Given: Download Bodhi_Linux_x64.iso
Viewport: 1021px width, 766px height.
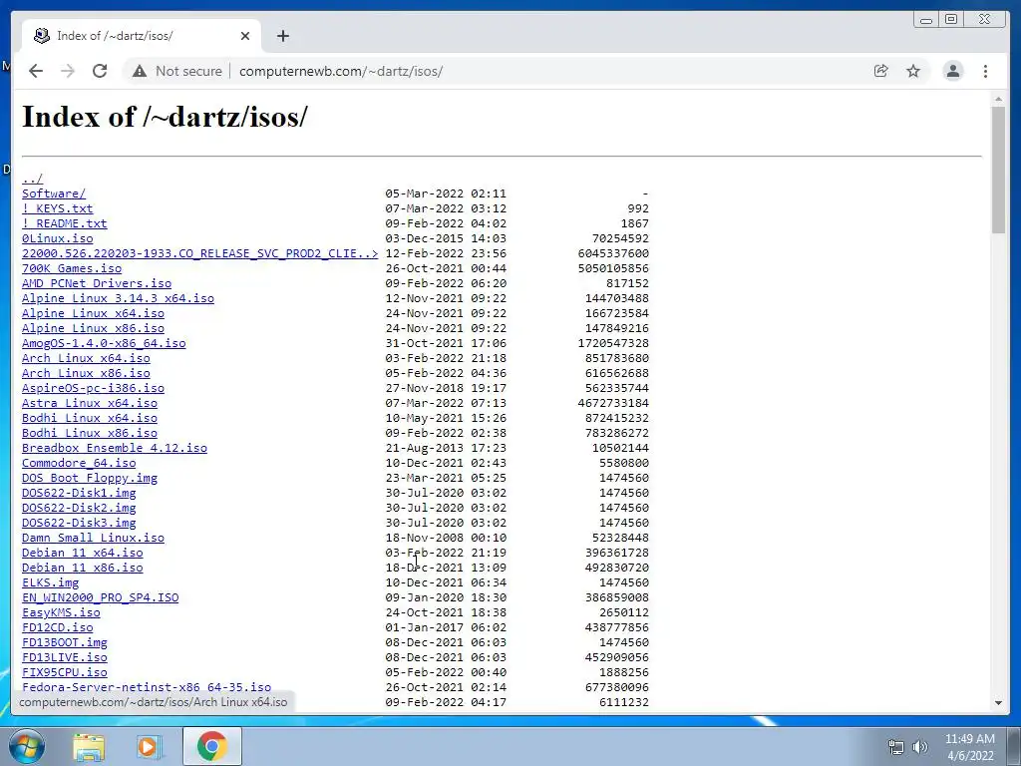Looking at the screenshot, I should [89, 418].
